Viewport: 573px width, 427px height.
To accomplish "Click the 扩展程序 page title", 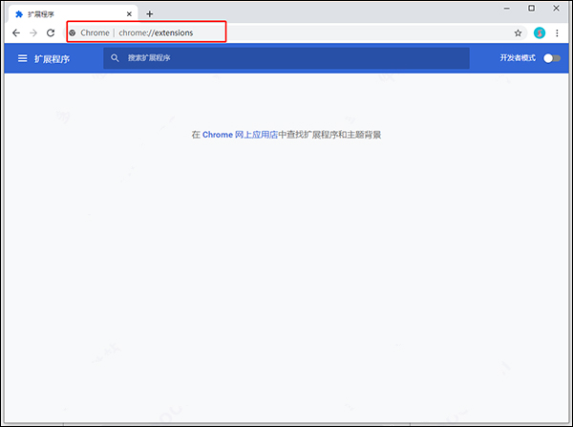I will coord(52,59).
